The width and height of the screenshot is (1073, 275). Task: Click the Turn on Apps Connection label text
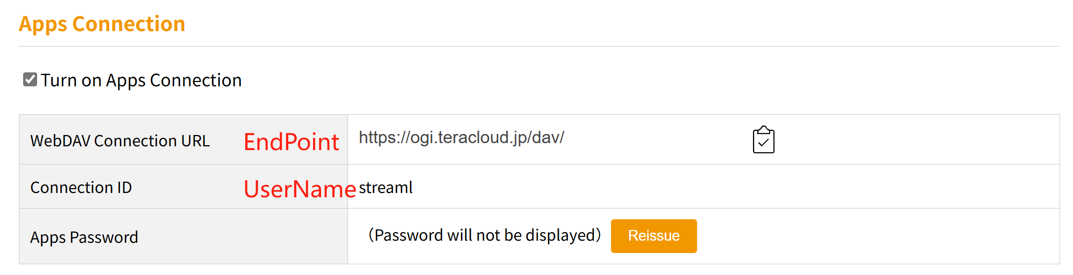(141, 80)
